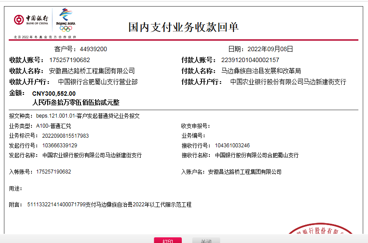This screenshot has height=243, width=368.
Task: Click payer name 马边彝族自治县发展和改革局
Action: [x=261, y=71]
